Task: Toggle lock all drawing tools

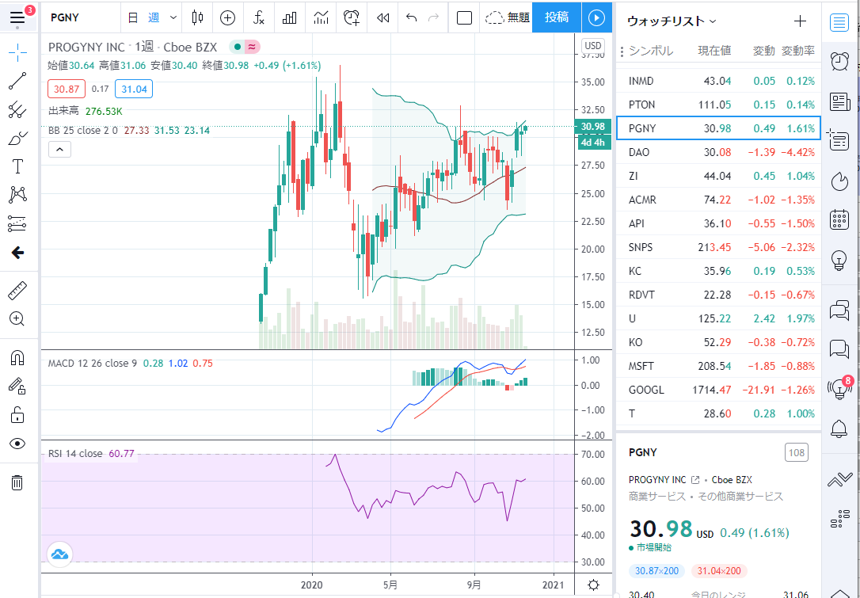Action: pos(17,415)
